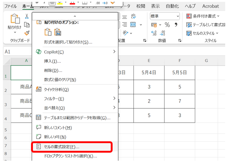This screenshot has height=164, width=227.
Task: Click the 条件付き書式 button
Action: [203, 16]
